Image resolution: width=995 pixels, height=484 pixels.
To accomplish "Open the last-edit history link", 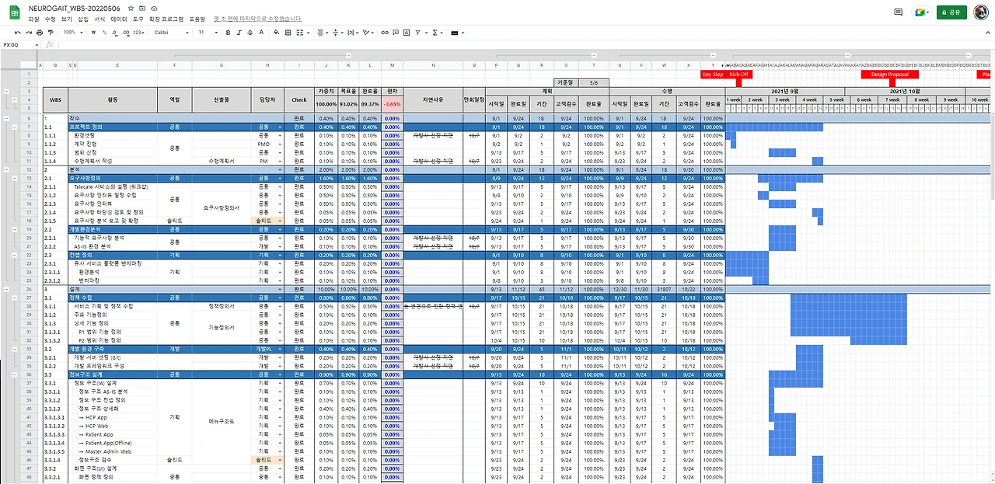I will (257, 18).
